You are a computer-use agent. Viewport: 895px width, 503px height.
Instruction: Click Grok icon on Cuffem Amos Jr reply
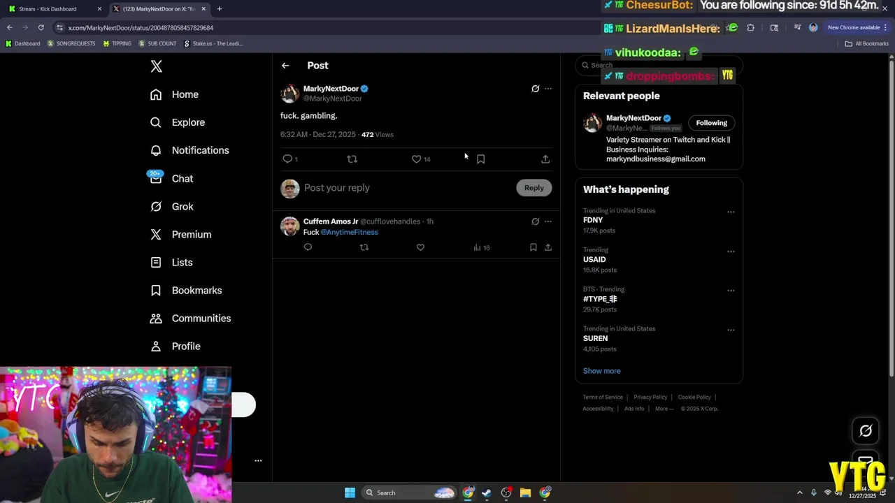(x=536, y=221)
